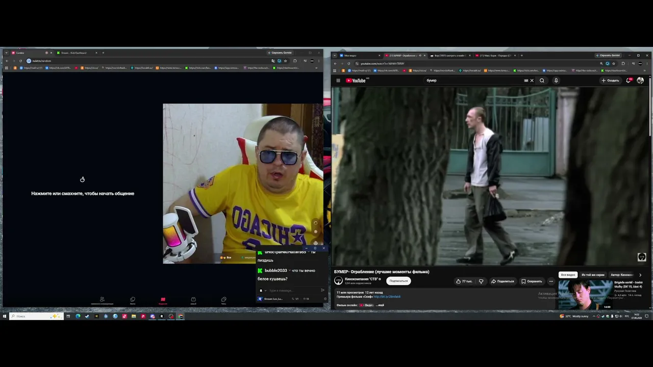Expand the bookmarks overflow chevron in ruletka window
The image size is (653, 367).
click(317, 68)
